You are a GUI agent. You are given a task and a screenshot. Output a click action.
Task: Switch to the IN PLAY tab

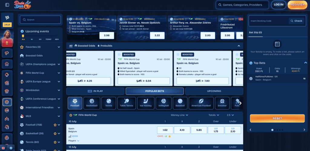pyautogui.click(x=95, y=91)
